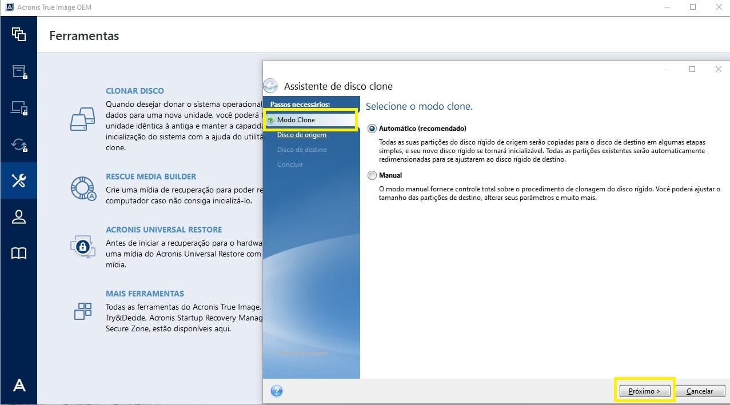This screenshot has height=405, width=730.
Task: Open the CLONAR DISCO tool link
Action: tap(135, 91)
